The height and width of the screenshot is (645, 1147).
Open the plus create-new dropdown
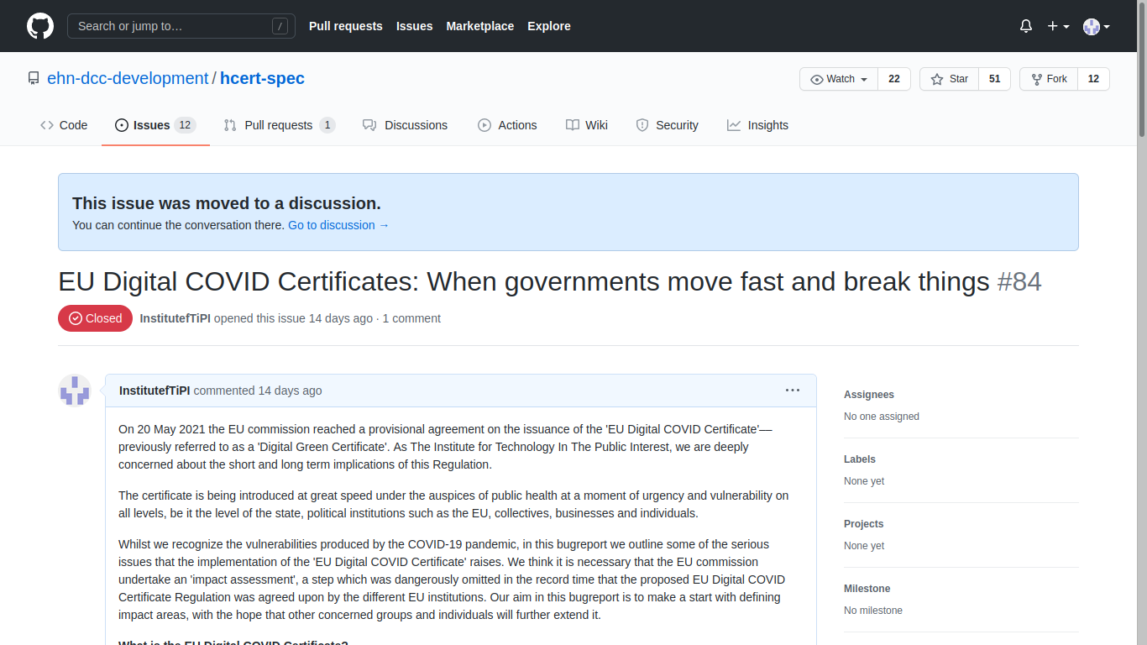[1057, 26]
